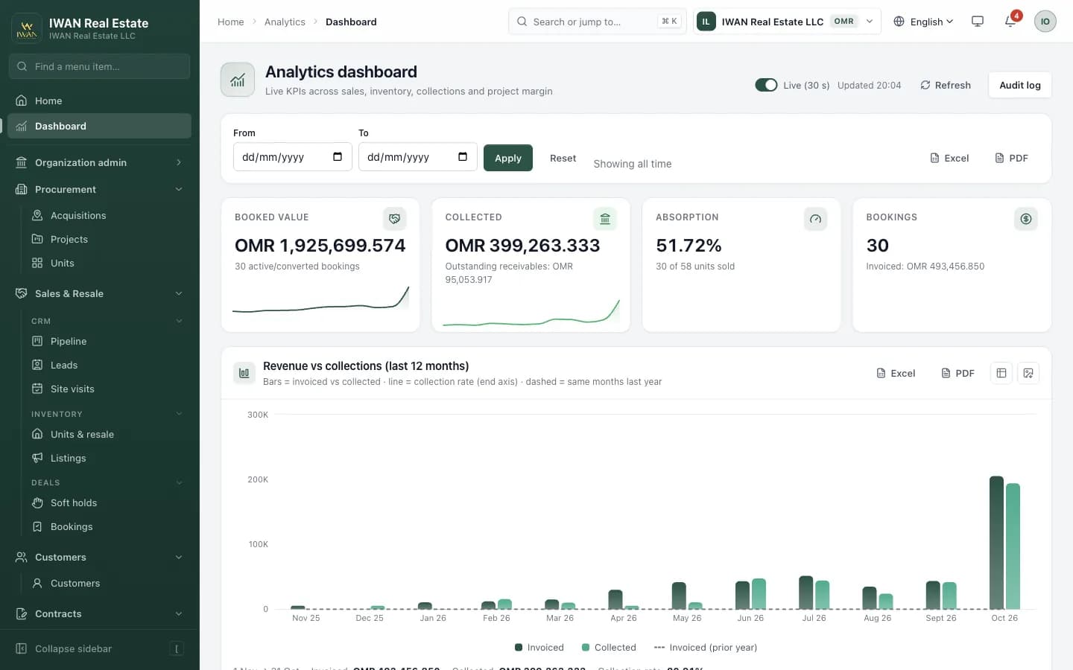Switch chart to table view icon
This screenshot has width=1073, height=670.
coord(1001,373)
